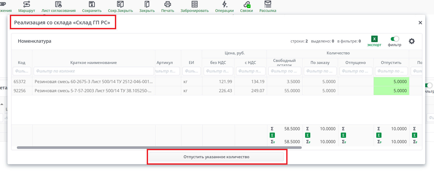Sort by Свободный остаток column header
Screen dimensions: 434x174
[284, 62]
